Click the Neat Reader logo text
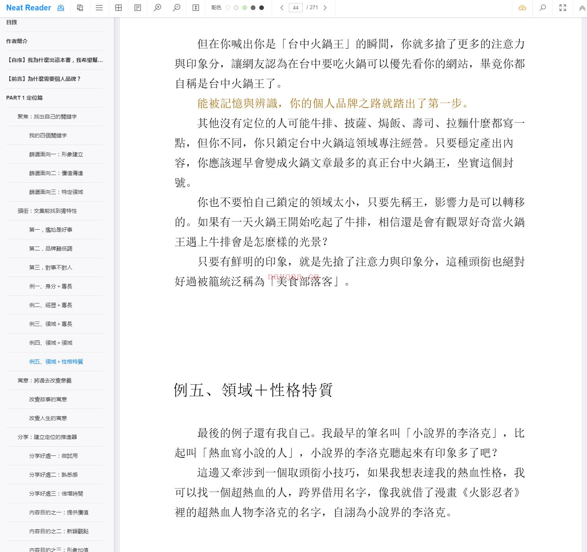 coord(28,8)
